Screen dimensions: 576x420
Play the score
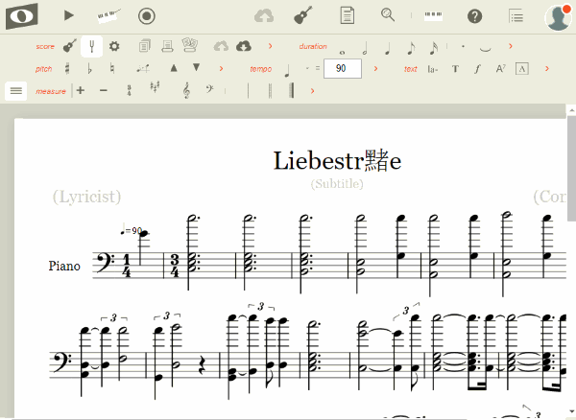69,15
